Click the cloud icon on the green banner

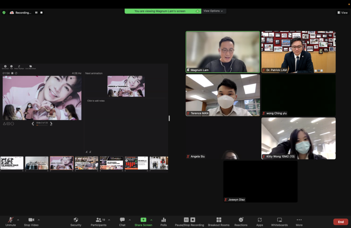[x=197, y=11]
